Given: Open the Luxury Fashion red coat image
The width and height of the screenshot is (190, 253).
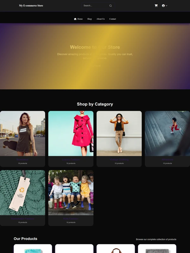Looking at the screenshot, I should pyautogui.click(x=71, y=133).
